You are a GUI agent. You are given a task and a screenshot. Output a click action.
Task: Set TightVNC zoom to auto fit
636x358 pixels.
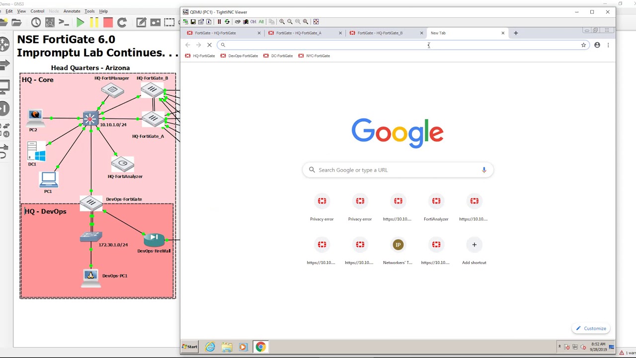point(306,21)
